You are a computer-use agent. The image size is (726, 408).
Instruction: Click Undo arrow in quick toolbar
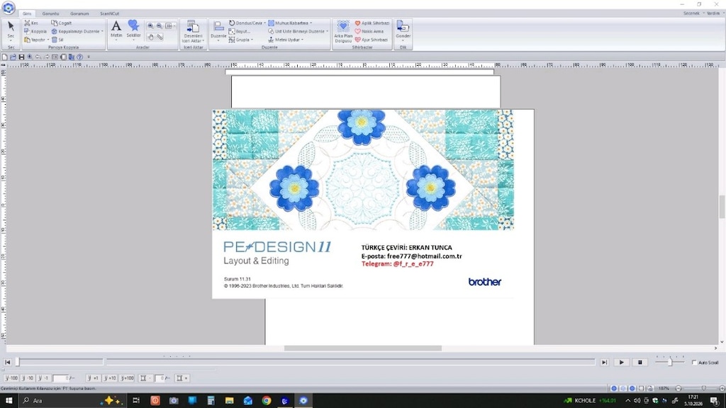[38, 57]
